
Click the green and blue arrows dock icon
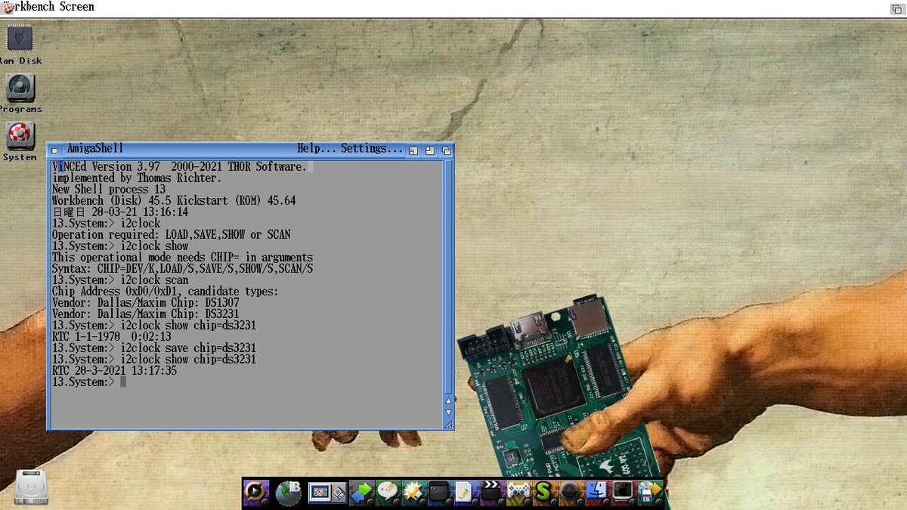click(363, 493)
